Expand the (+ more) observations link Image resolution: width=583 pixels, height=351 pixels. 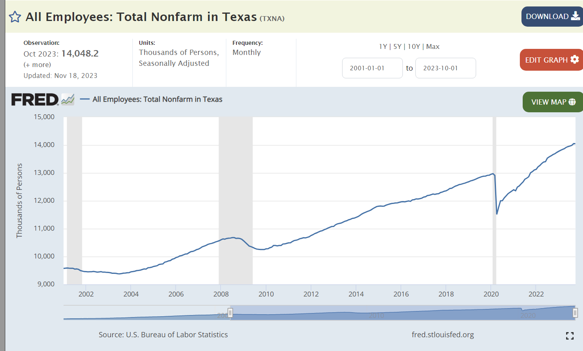(37, 65)
